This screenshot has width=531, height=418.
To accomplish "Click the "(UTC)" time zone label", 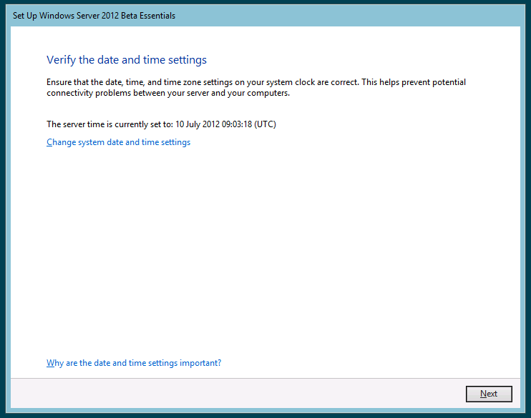I will [266, 124].
